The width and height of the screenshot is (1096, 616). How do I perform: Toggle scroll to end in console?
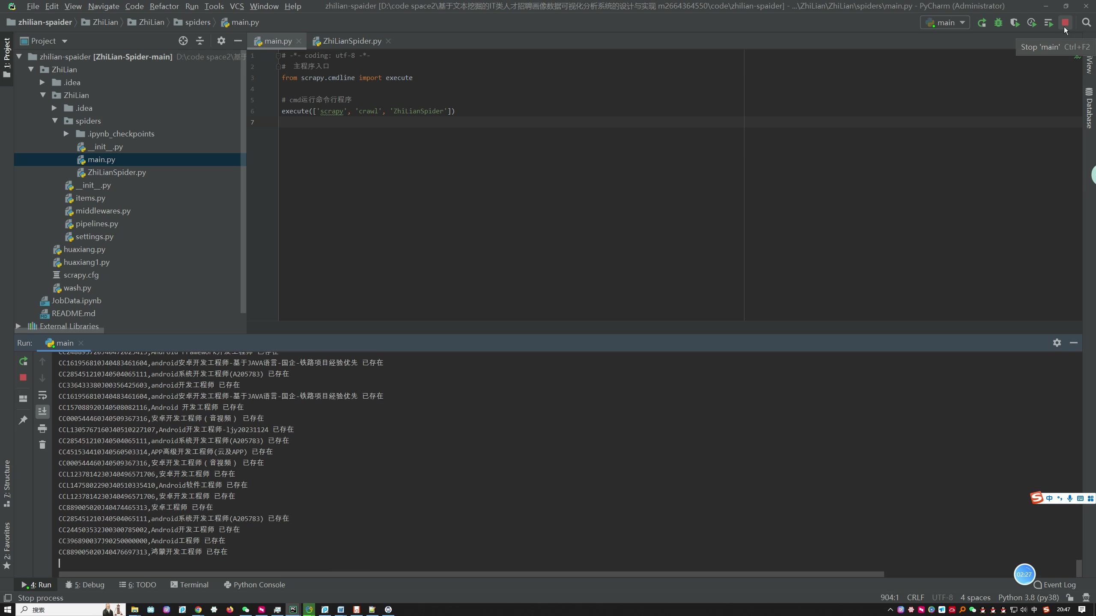point(42,412)
